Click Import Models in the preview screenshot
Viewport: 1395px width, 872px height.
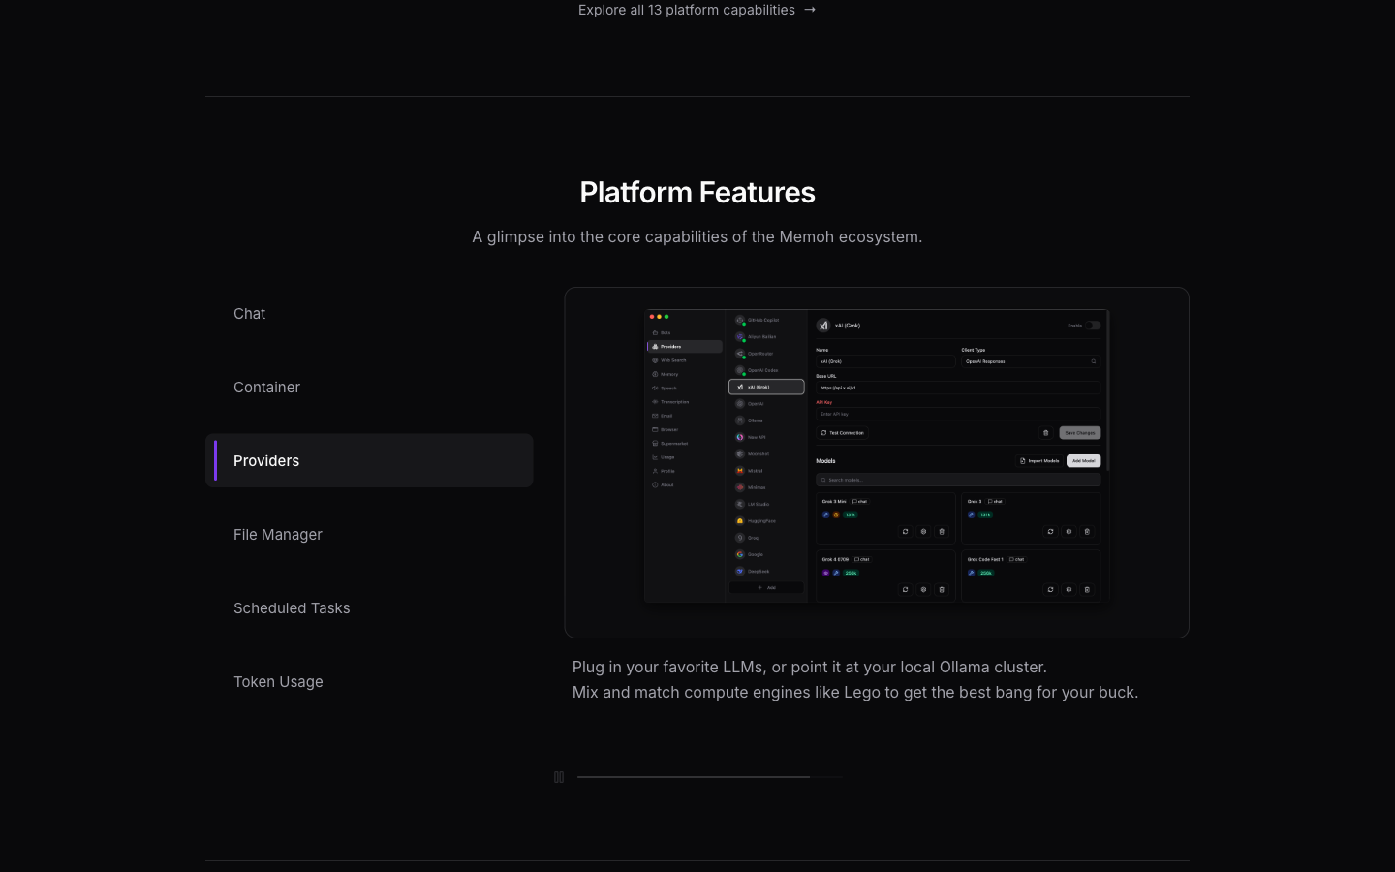pyautogui.click(x=1040, y=461)
